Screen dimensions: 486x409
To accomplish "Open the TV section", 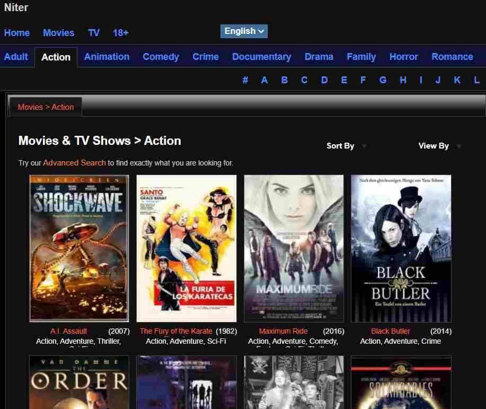I will tap(94, 32).
